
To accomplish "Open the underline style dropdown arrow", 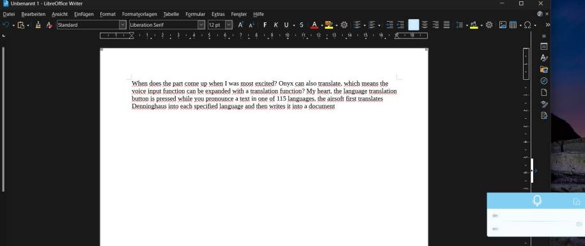I will (293, 26).
